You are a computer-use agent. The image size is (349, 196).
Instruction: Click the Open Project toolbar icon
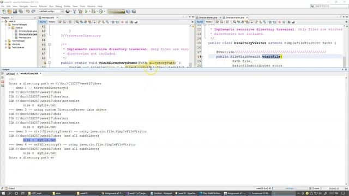pyautogui.click(x=15, y=11)
